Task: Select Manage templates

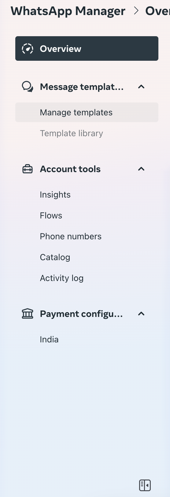Action: (87, 112)
